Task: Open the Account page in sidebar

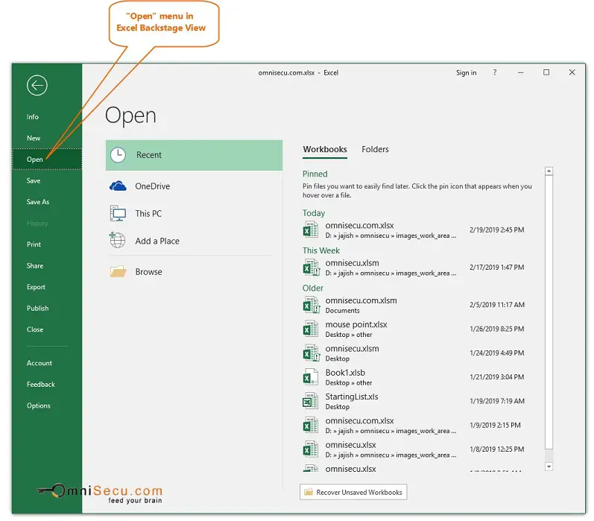Action: point(40,363)
